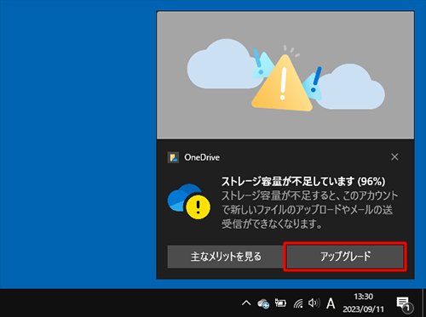Click the アップグレード button
This screenshot has height=317, width=426.
pos(345,257)
